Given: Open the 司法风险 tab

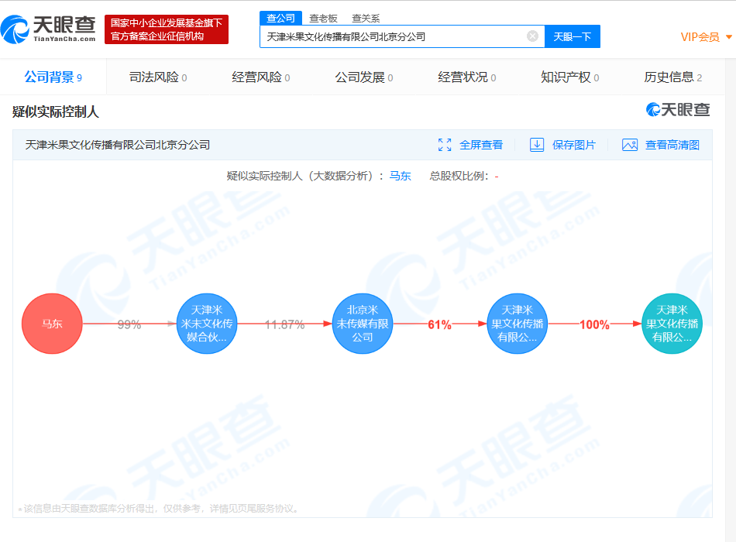Looking at the screenshot, I should pos(158,77).
